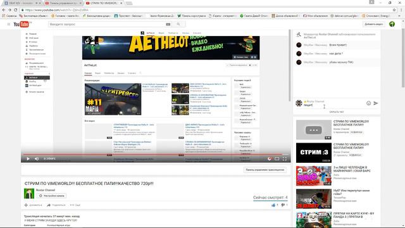Switch player to theater mode
The image size is (405, 228).
point(277,159)
